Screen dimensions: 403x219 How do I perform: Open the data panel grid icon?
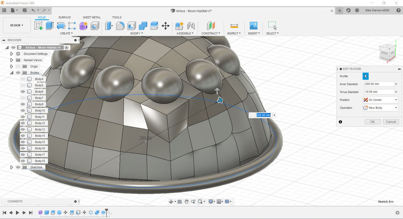click(x=4, y=10)
